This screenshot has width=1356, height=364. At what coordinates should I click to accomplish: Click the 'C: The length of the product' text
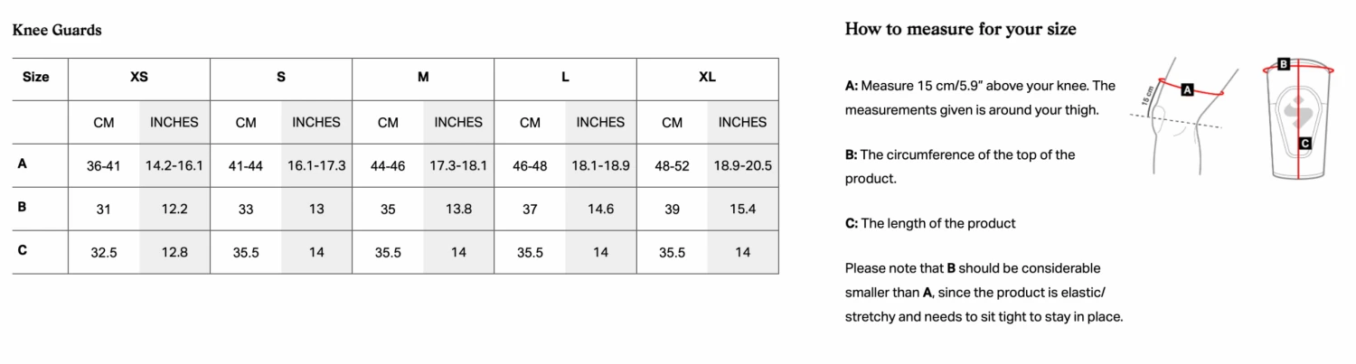(x=930, y=223)
